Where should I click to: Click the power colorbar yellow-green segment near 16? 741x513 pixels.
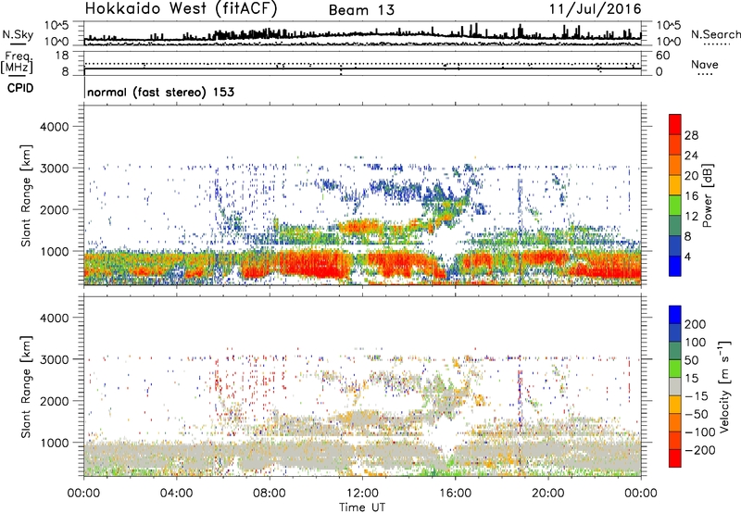tap(675, 206)
